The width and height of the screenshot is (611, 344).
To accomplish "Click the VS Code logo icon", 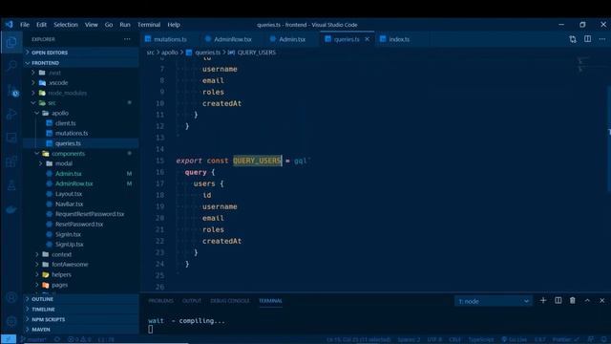I will 9,24.
